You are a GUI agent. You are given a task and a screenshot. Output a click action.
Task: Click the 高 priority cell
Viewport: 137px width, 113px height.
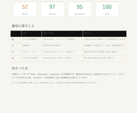16,40
